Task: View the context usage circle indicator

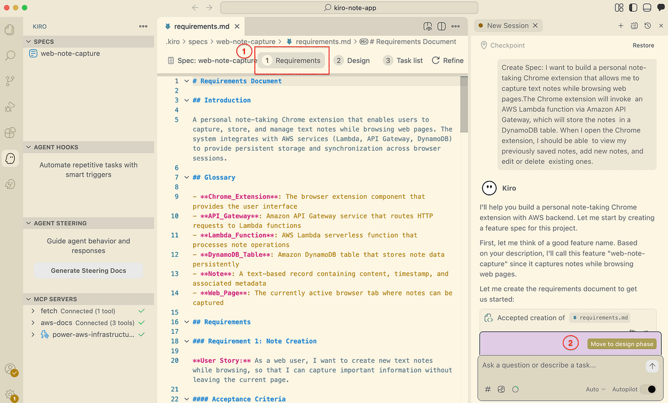Action: pyautogui.click(x=515, y=389)
